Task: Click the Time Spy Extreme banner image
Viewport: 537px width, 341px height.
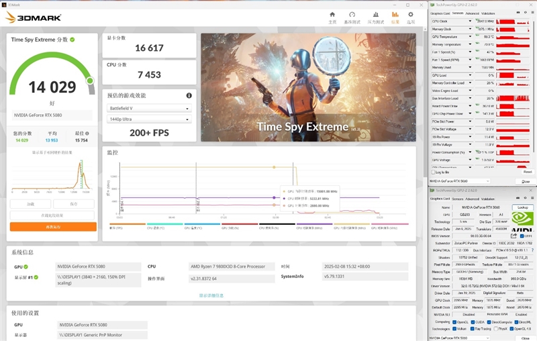Action: click(303, 87)
